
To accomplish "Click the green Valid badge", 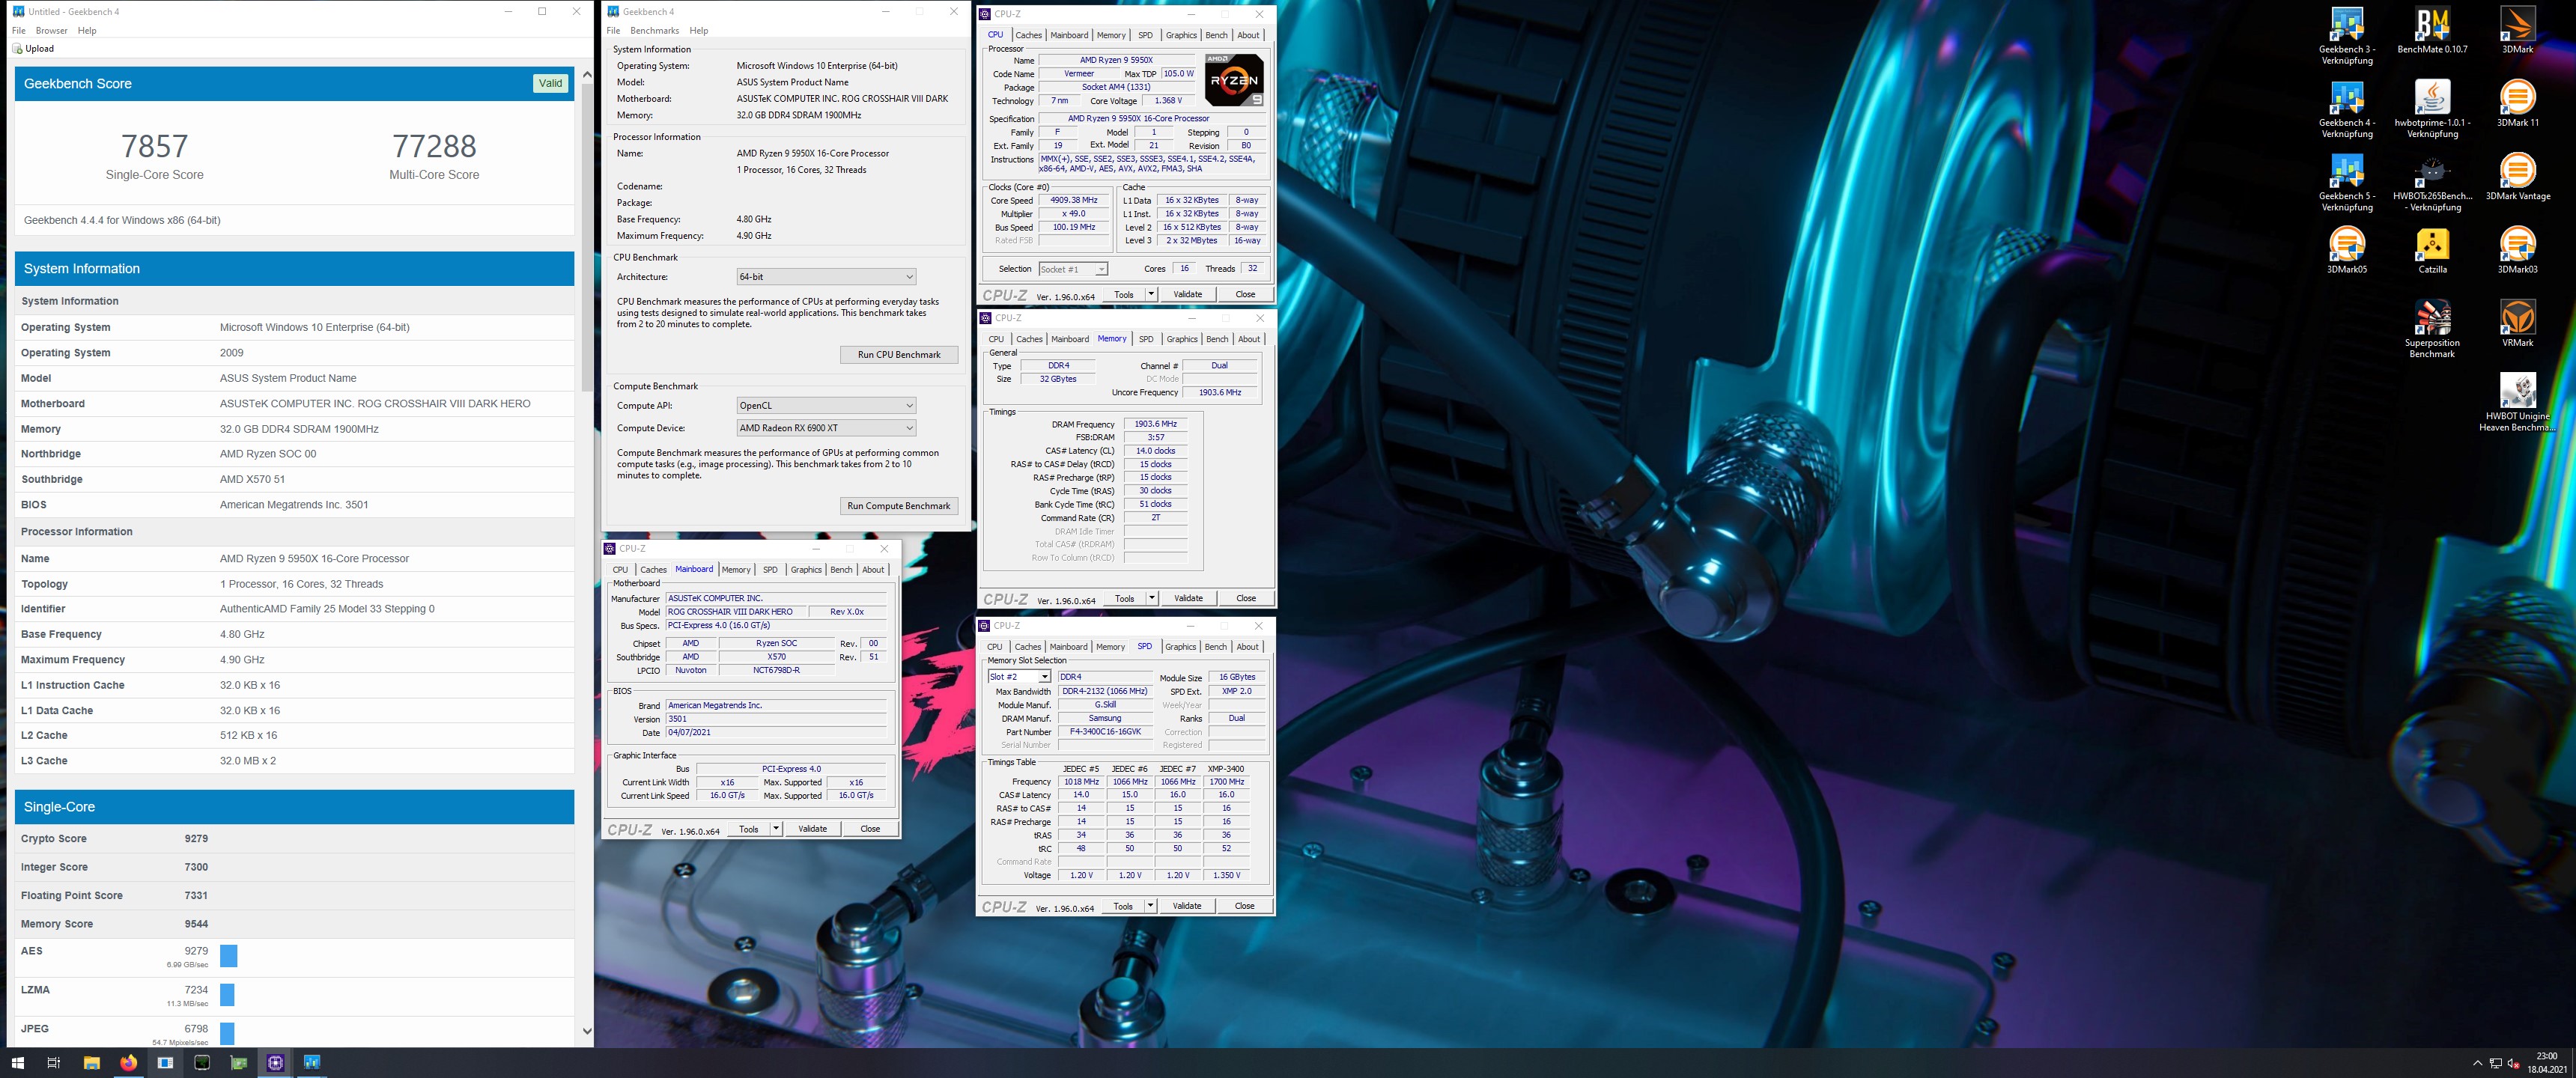I will [550, 84].
